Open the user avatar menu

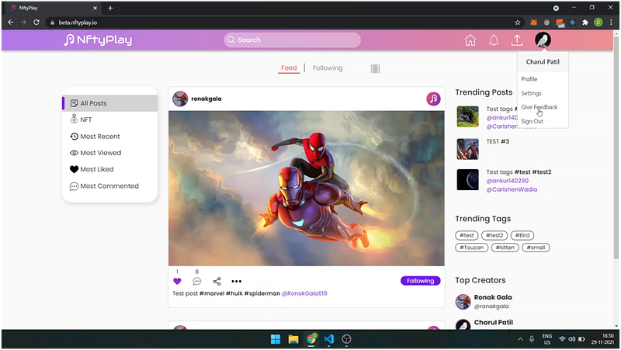pos(543,40)
